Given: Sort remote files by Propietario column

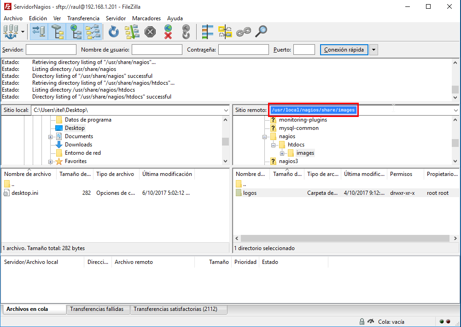Looking at the screenshot, I should pyautogui.click(x=442, y=174).
